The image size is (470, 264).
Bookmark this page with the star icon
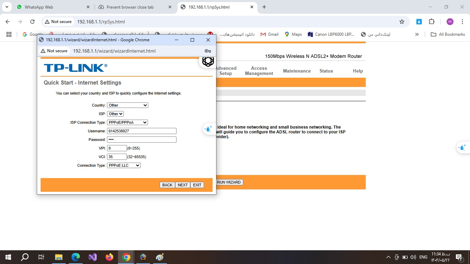tap(402, 22)
